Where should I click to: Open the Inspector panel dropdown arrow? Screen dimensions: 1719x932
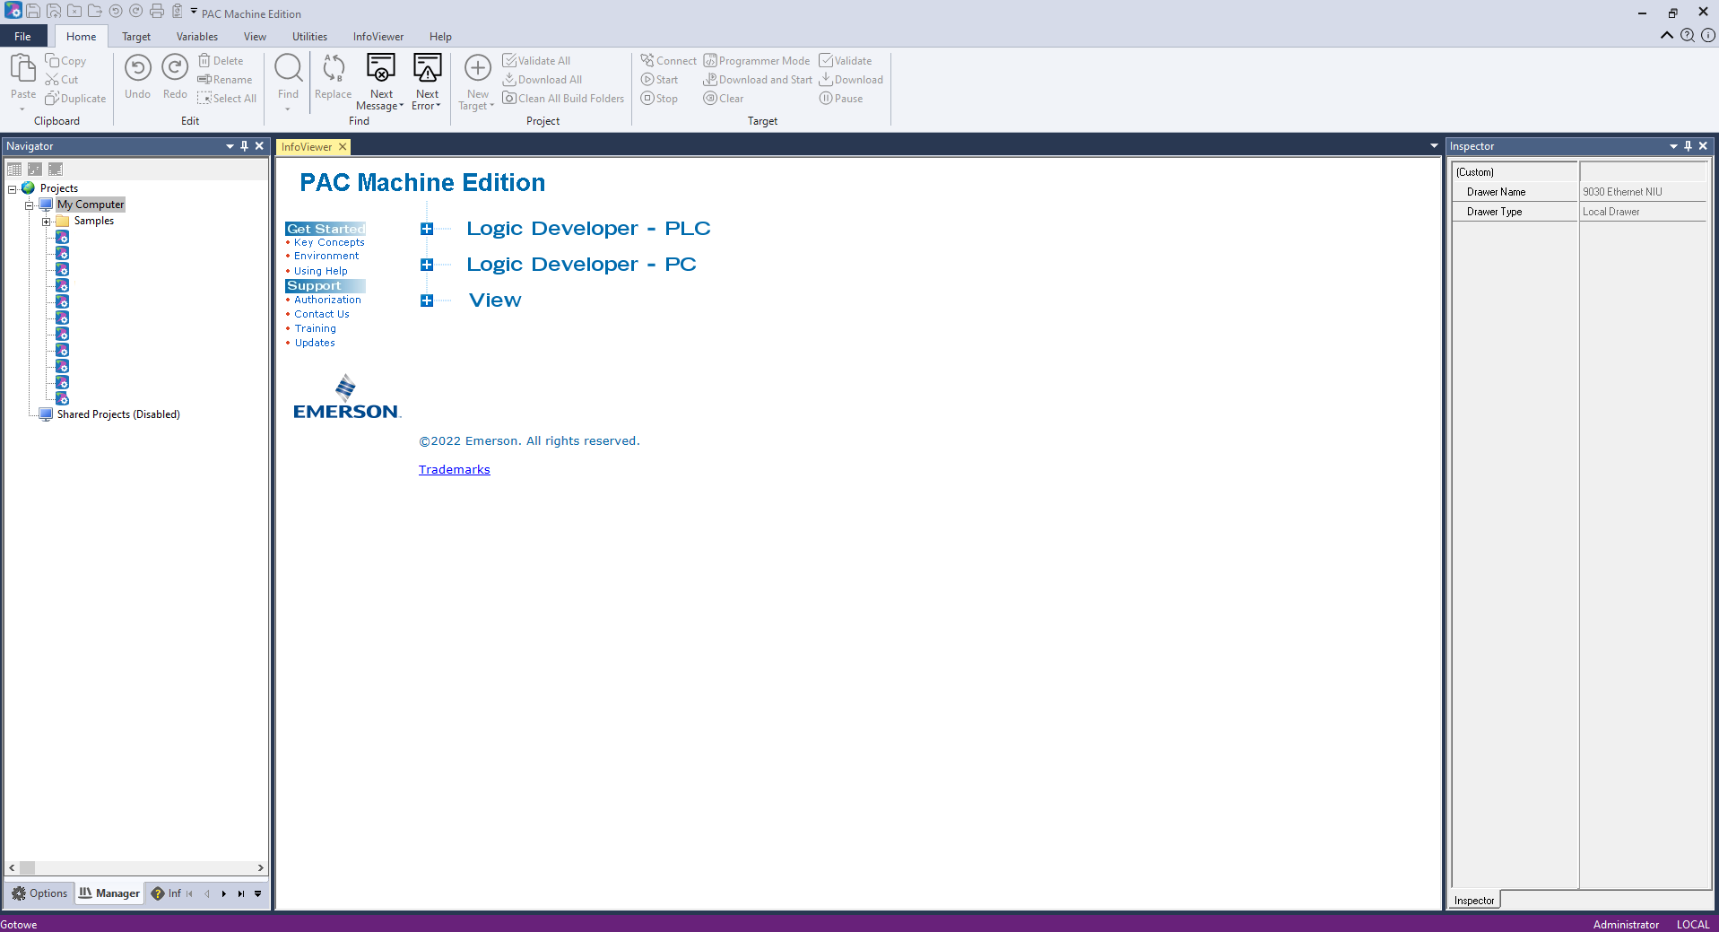[1673, 146]
